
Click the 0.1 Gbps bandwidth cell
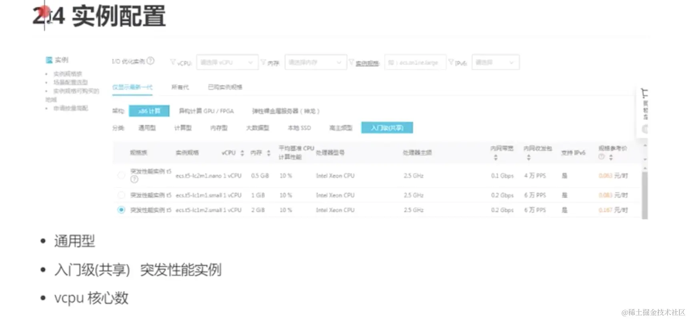(x=502, y=175)
